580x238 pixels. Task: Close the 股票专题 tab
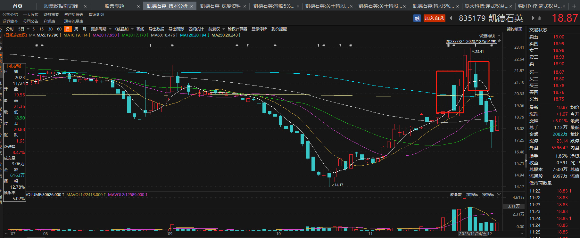[138, 6]
